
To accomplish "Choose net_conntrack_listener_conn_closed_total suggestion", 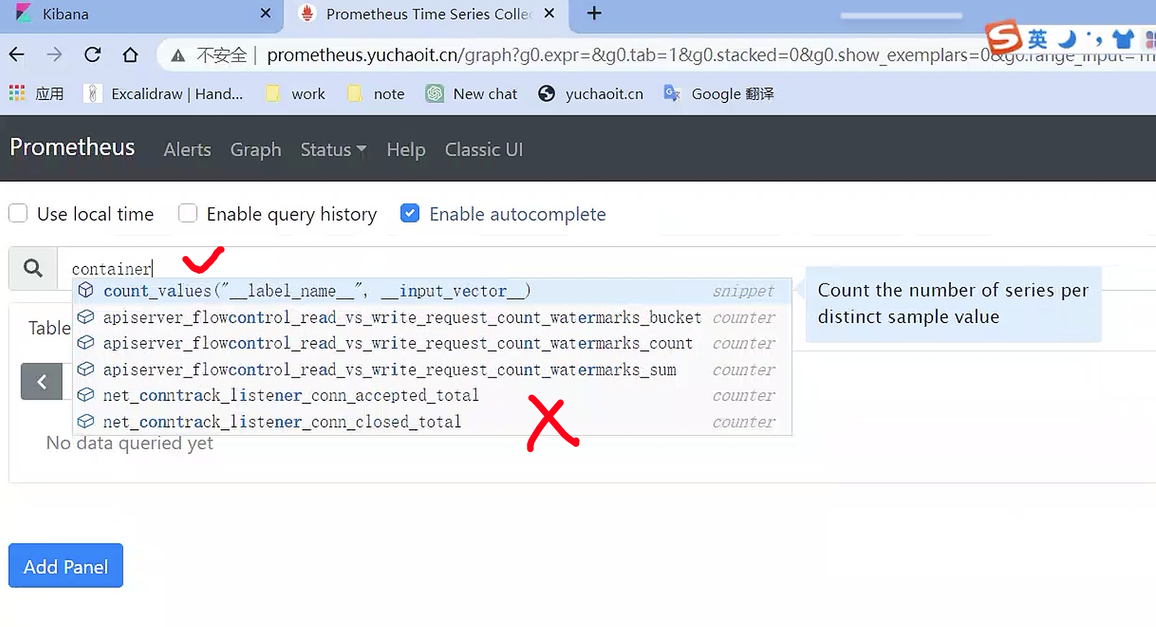I will coord(281,422).
